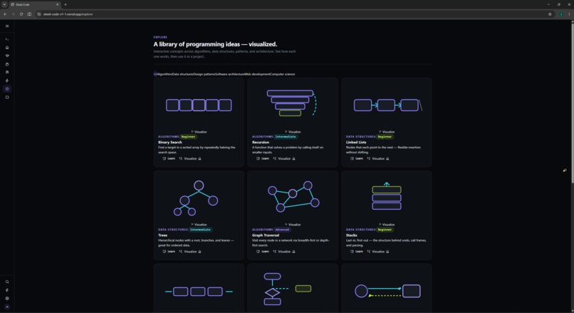
Task: Click locked Visualize link on Recursion card
Action: [x=284, y=159]
